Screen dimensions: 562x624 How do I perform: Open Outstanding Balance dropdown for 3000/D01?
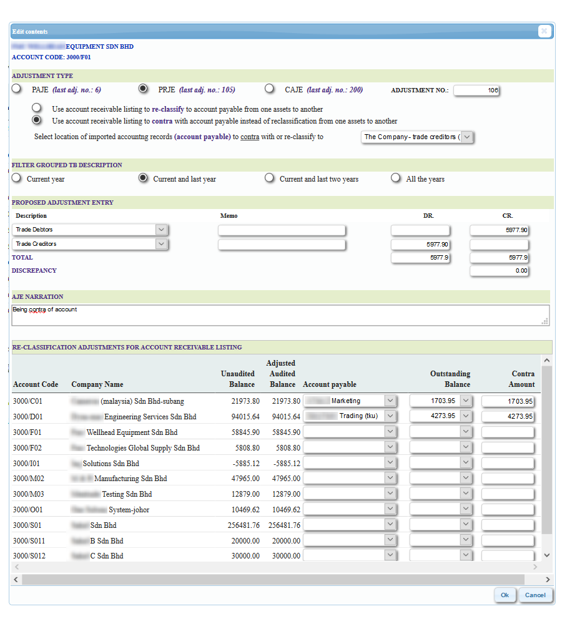pos(466,416)
